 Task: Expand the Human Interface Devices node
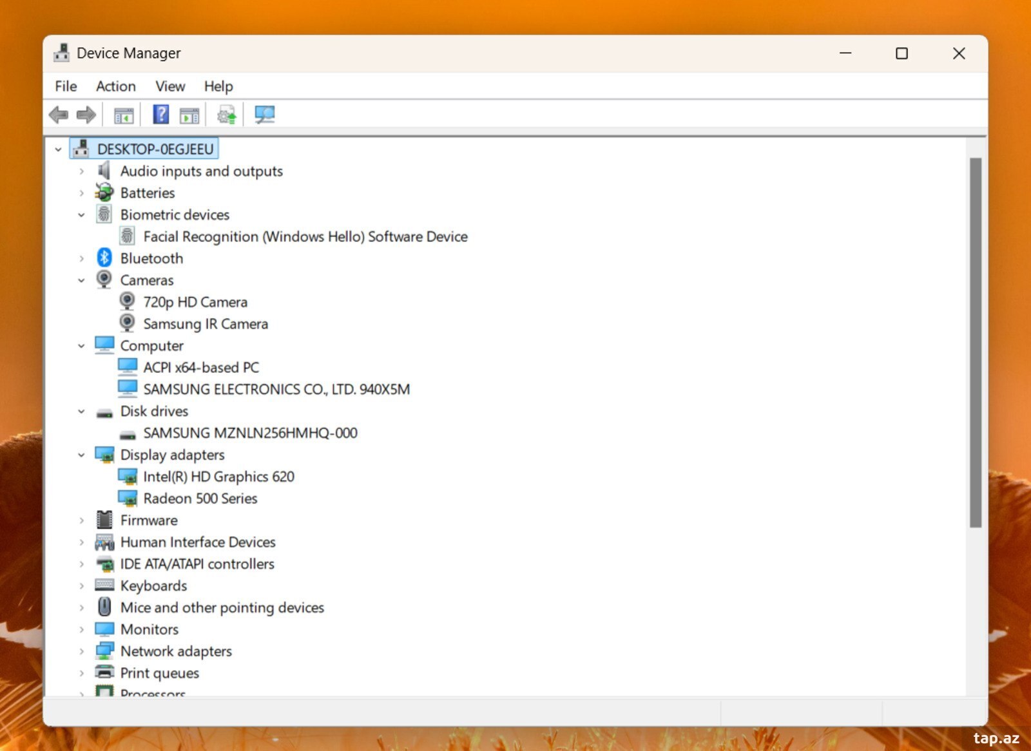(82, 542)
